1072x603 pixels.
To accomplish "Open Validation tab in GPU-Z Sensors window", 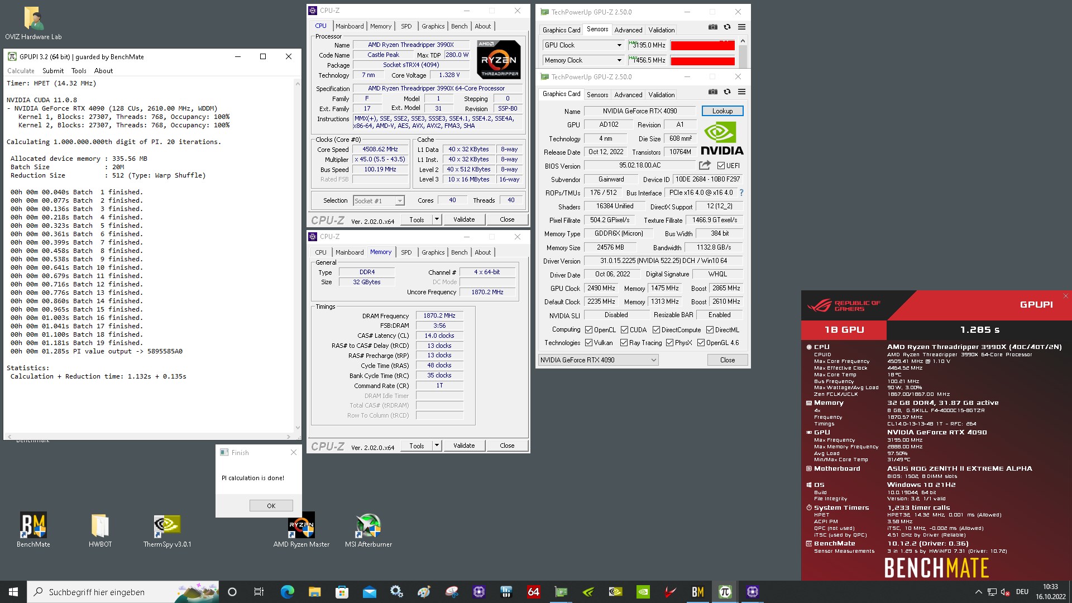I will point(662,30).
